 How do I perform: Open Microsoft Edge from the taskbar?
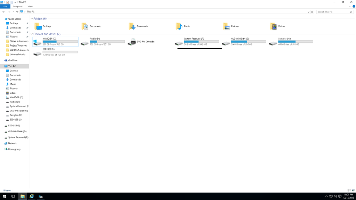point(32,196)
